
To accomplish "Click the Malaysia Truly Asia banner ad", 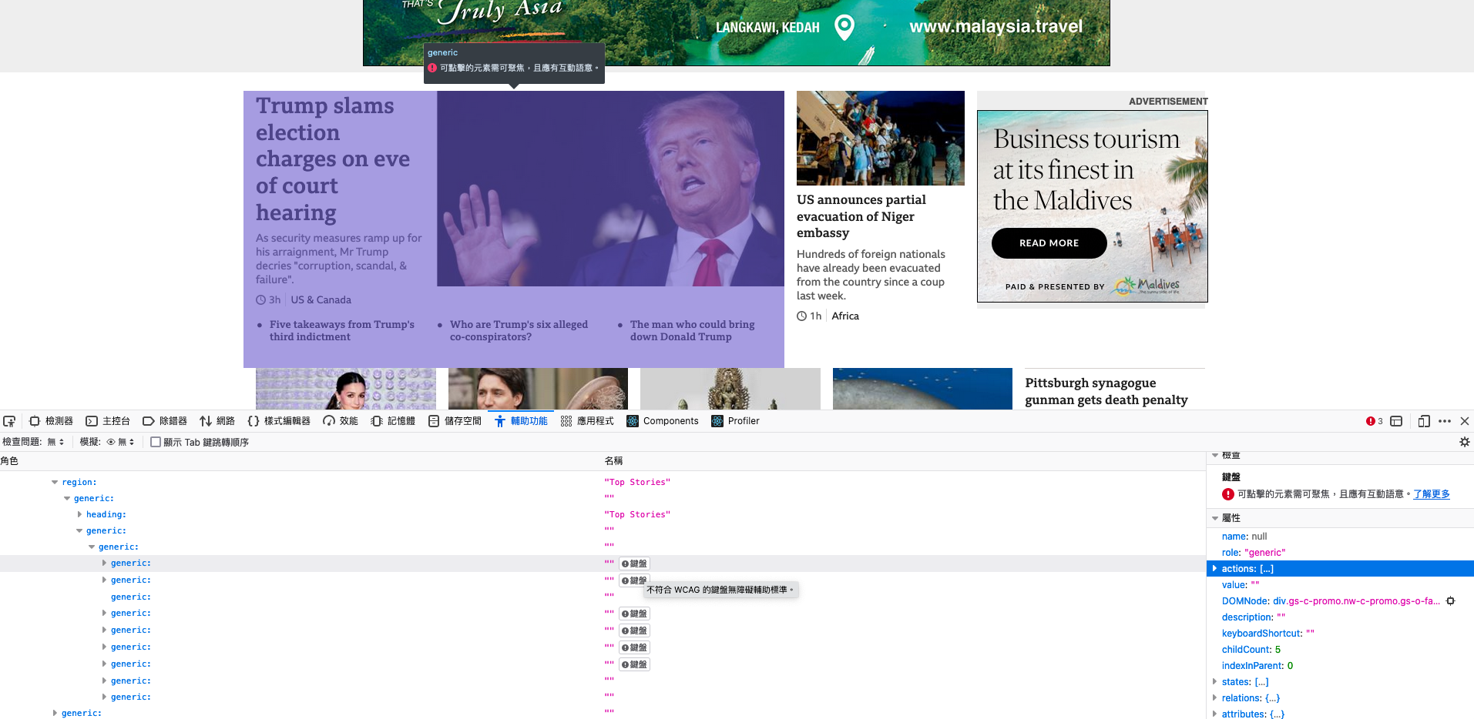I will pyautogui.click(x=737, y=32).
